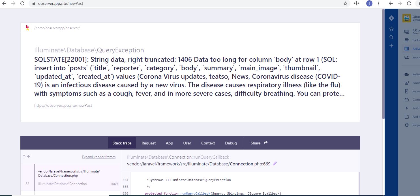This screenshot has width=420, height=196.
Task: Open the Share dropdown
Action: click(259, 143)
